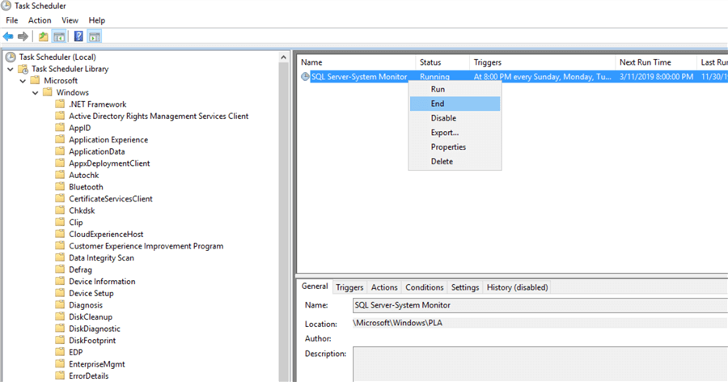Click the tree pane scroll up arrow

[x=284, y=57]
